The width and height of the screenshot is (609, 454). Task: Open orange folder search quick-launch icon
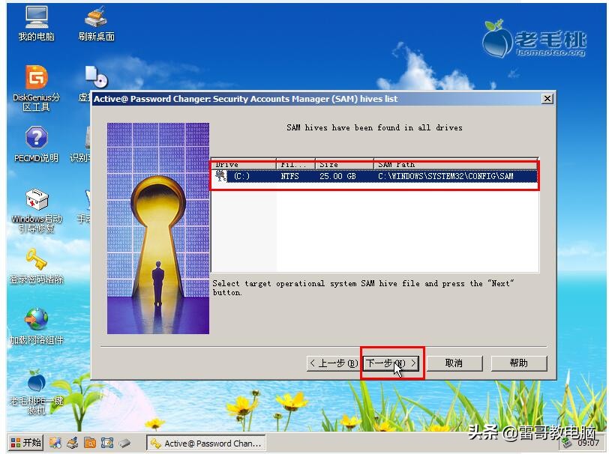coord(90,443)
